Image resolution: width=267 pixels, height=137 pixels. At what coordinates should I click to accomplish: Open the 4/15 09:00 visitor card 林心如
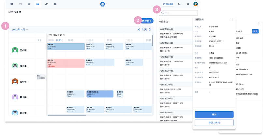coord(176,103)
